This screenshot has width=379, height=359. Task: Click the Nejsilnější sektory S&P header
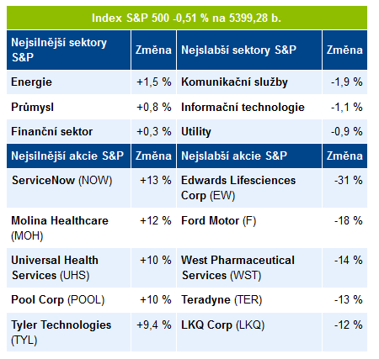coord(69,50)
